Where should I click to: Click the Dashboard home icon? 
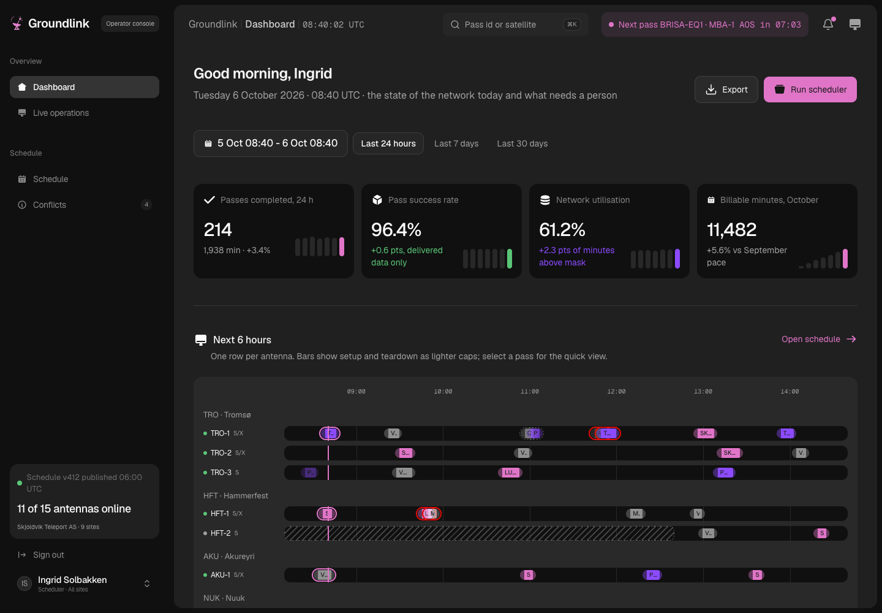22,87
